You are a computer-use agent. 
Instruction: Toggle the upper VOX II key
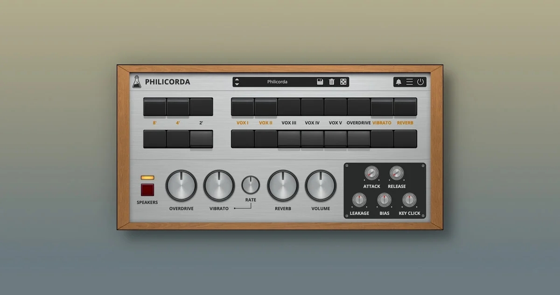coord(266,107)
